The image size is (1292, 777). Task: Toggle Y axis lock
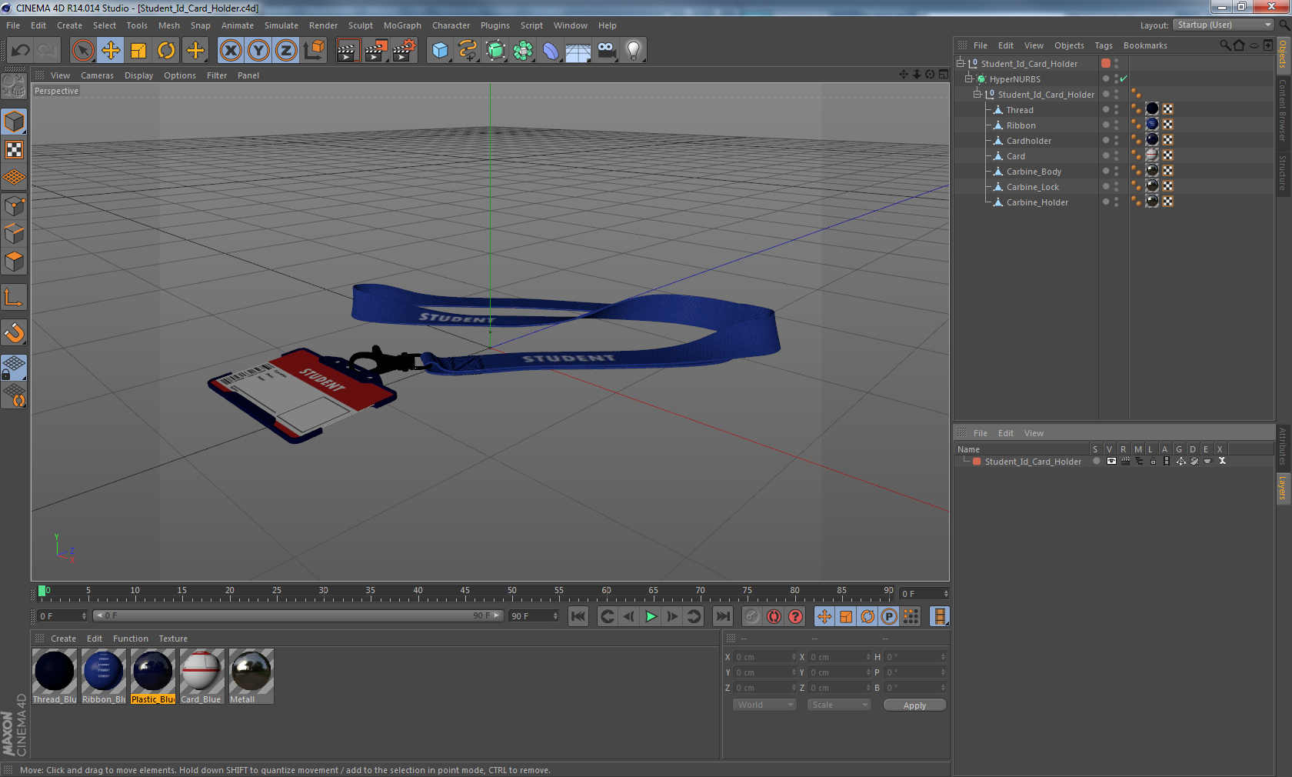click(x=258, y=51)
